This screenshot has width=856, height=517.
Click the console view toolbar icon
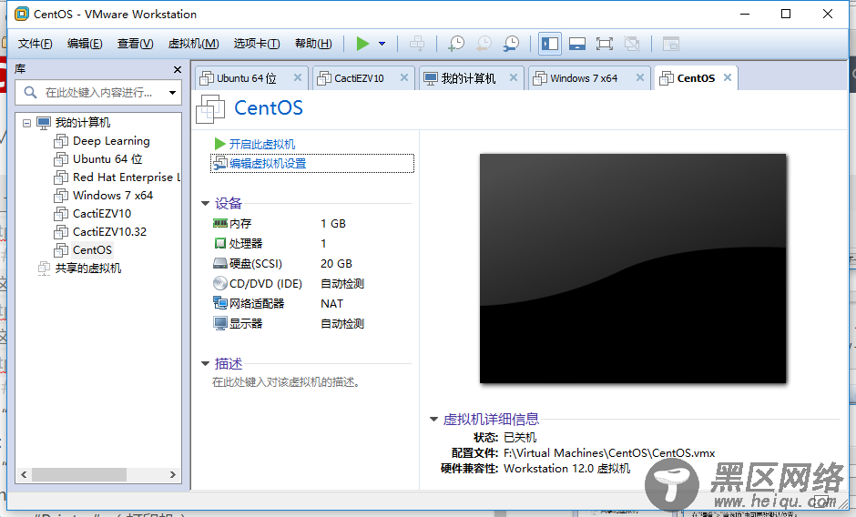tap(670, 44)
